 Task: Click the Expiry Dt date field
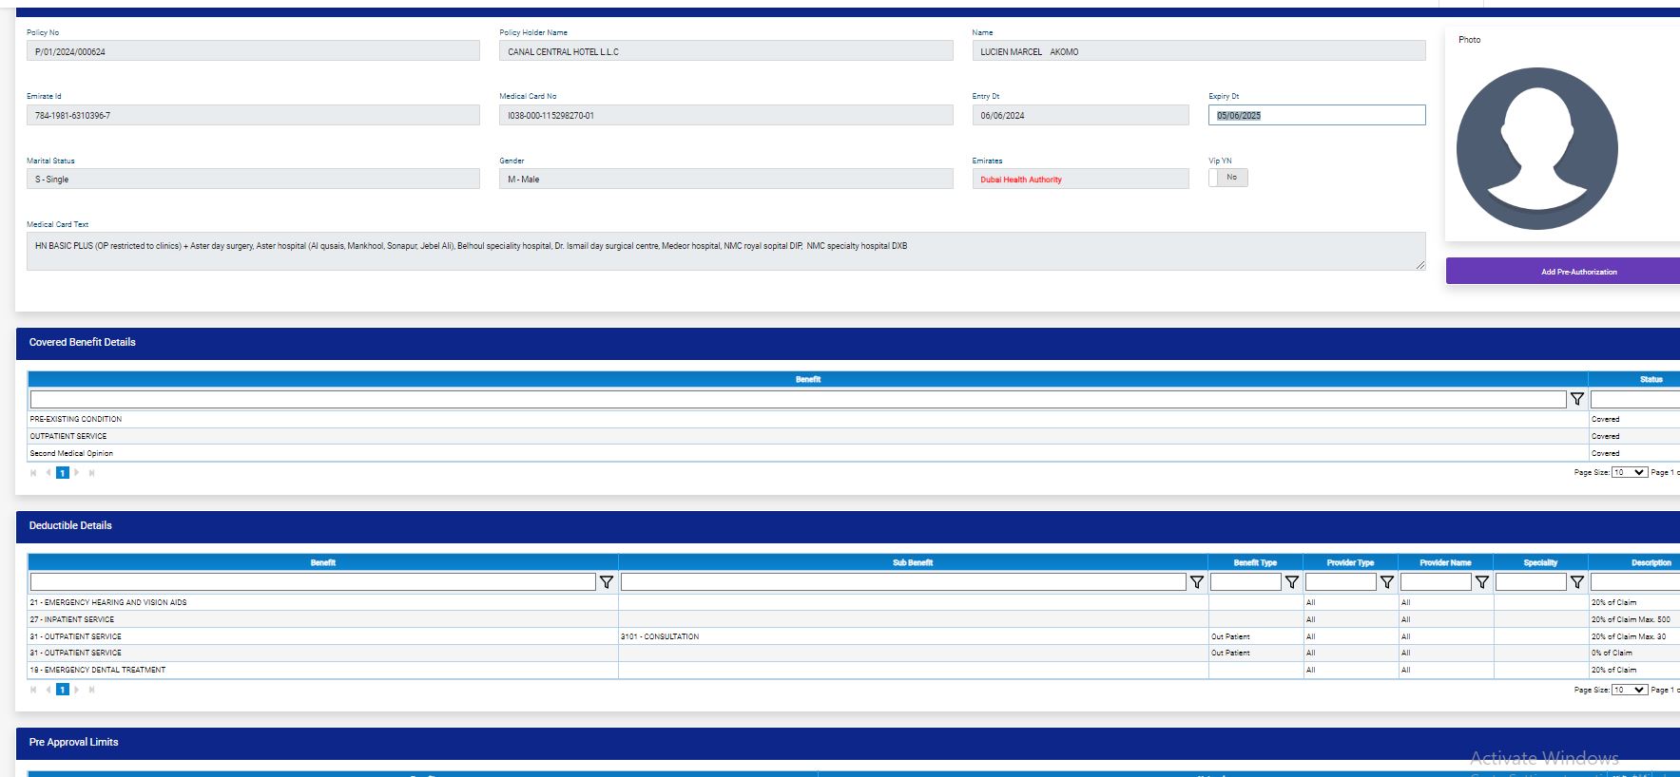pyautogui.click(x=1316, y=116)
